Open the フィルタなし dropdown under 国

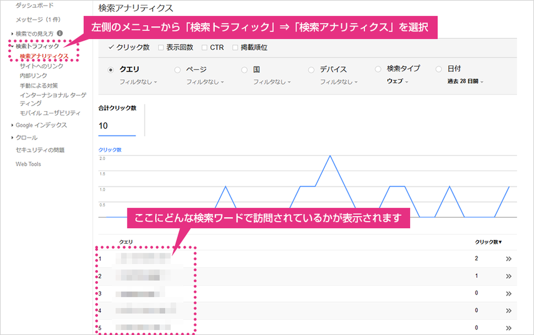271,82
